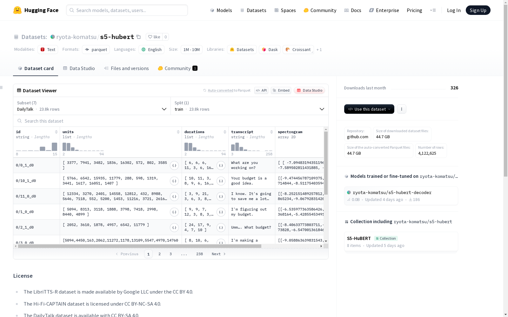Open the ryota-komatsu/s5-hubert-decoder model
This screenshot has height=317, width=508.
pyautogui.click(x=401, y=196)
